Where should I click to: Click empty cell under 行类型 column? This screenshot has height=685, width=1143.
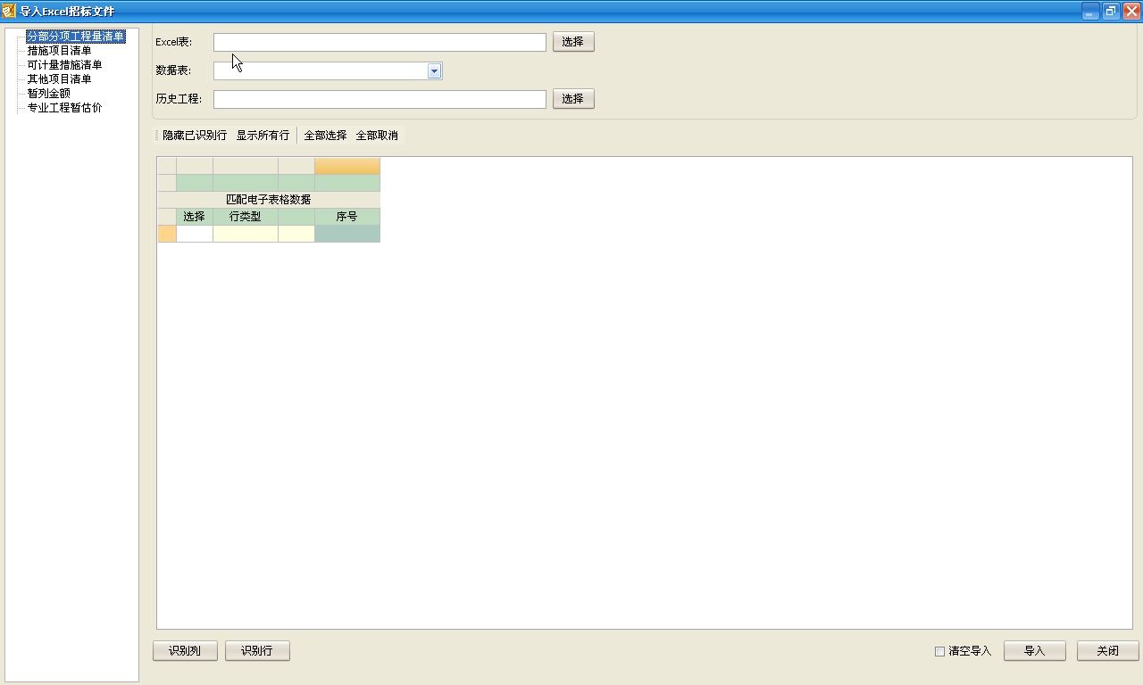click(x=246, y=234)
